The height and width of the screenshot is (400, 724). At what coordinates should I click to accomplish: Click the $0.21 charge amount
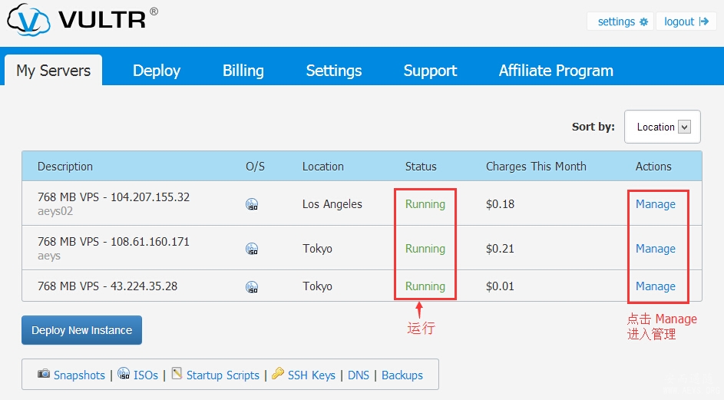point(500,249)
